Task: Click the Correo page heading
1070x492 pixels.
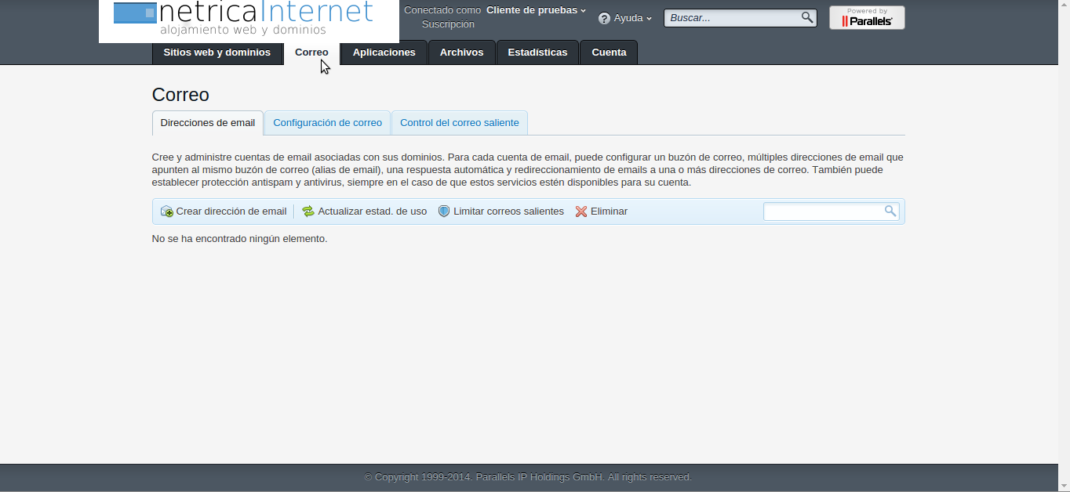Action: pyautogui.click(x=180, y=95)
